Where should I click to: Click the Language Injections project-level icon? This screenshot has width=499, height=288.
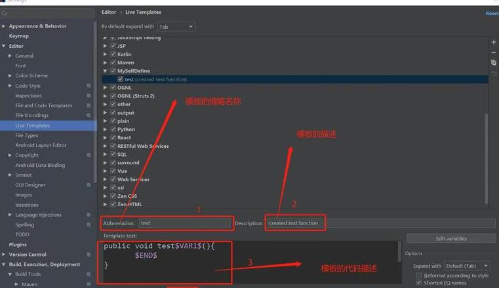click(89, 215)
